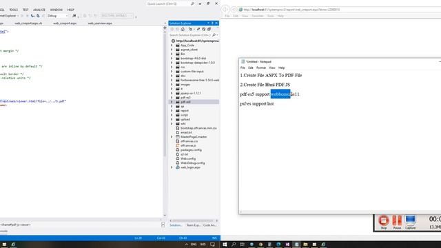Open Notepad View menu

[272, 68]
